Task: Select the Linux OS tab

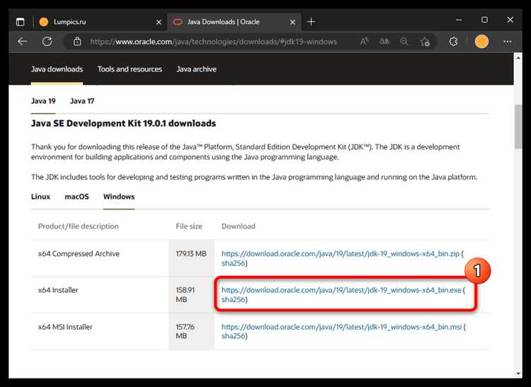Action: [40, 197]
